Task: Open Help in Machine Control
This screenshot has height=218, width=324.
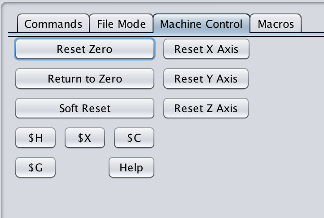Action: coord(131,168)
